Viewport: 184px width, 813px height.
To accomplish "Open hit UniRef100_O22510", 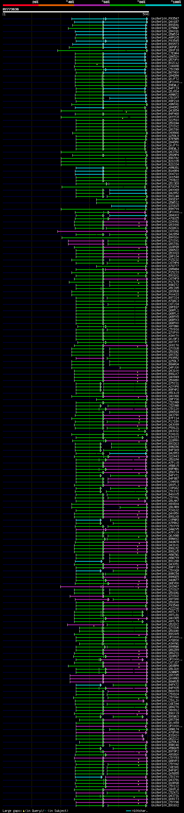I will click(x=165, y=120).
